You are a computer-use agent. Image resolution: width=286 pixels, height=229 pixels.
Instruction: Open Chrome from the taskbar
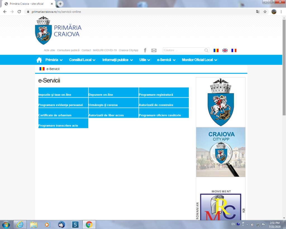pyautogui.click(x=89, y=225)
